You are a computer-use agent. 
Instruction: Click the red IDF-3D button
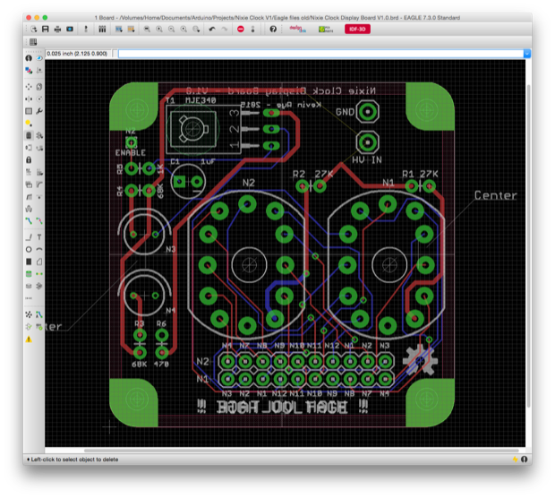click(357, 29)
